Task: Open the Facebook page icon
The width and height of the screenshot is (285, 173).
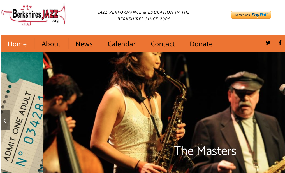Action: tap(280, 43)
